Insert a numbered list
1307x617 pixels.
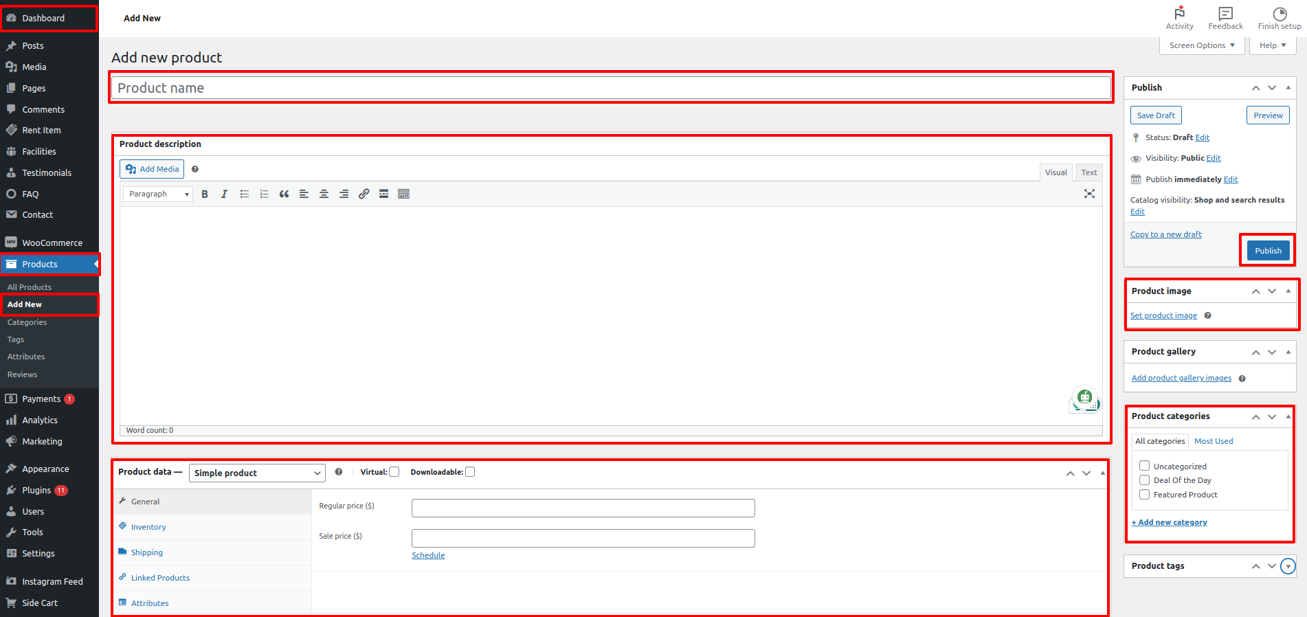264,194
